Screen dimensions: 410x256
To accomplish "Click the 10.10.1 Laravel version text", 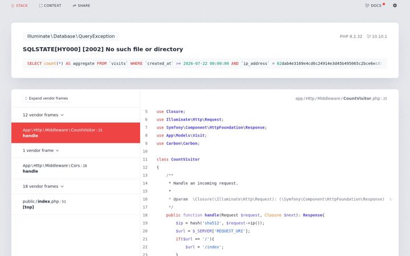I will [379, 36].
